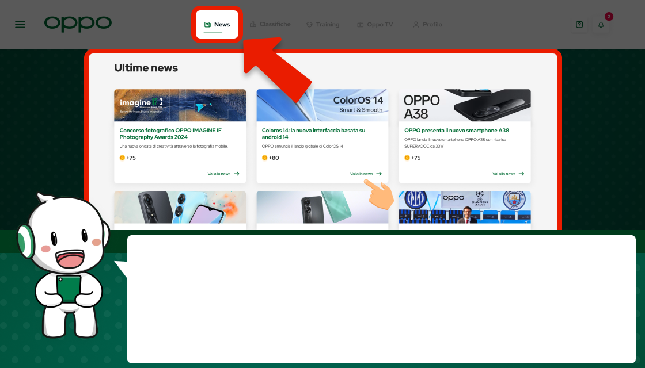Open the OPPO A38 headline link
645x368 pixels.
[x=456, y=131]
